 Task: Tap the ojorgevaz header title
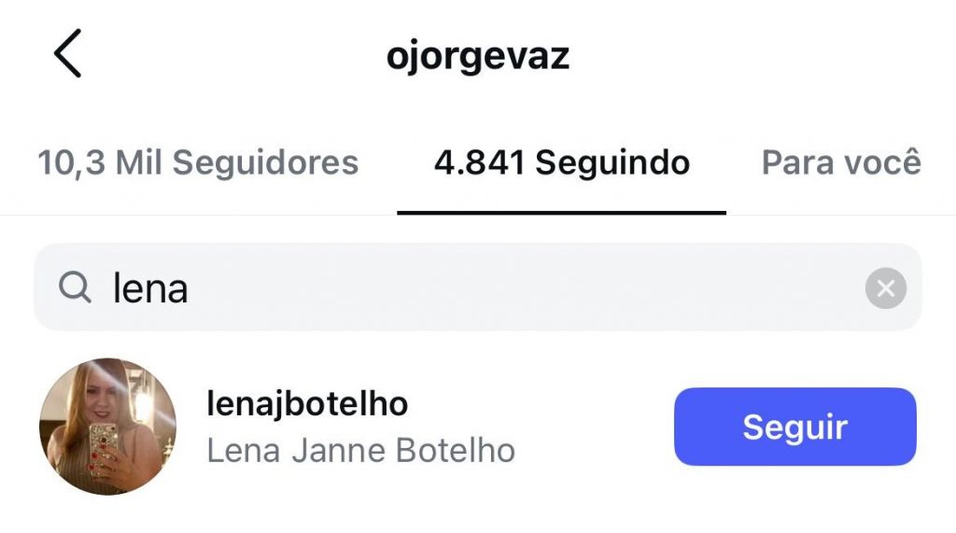tap(477, 57)
